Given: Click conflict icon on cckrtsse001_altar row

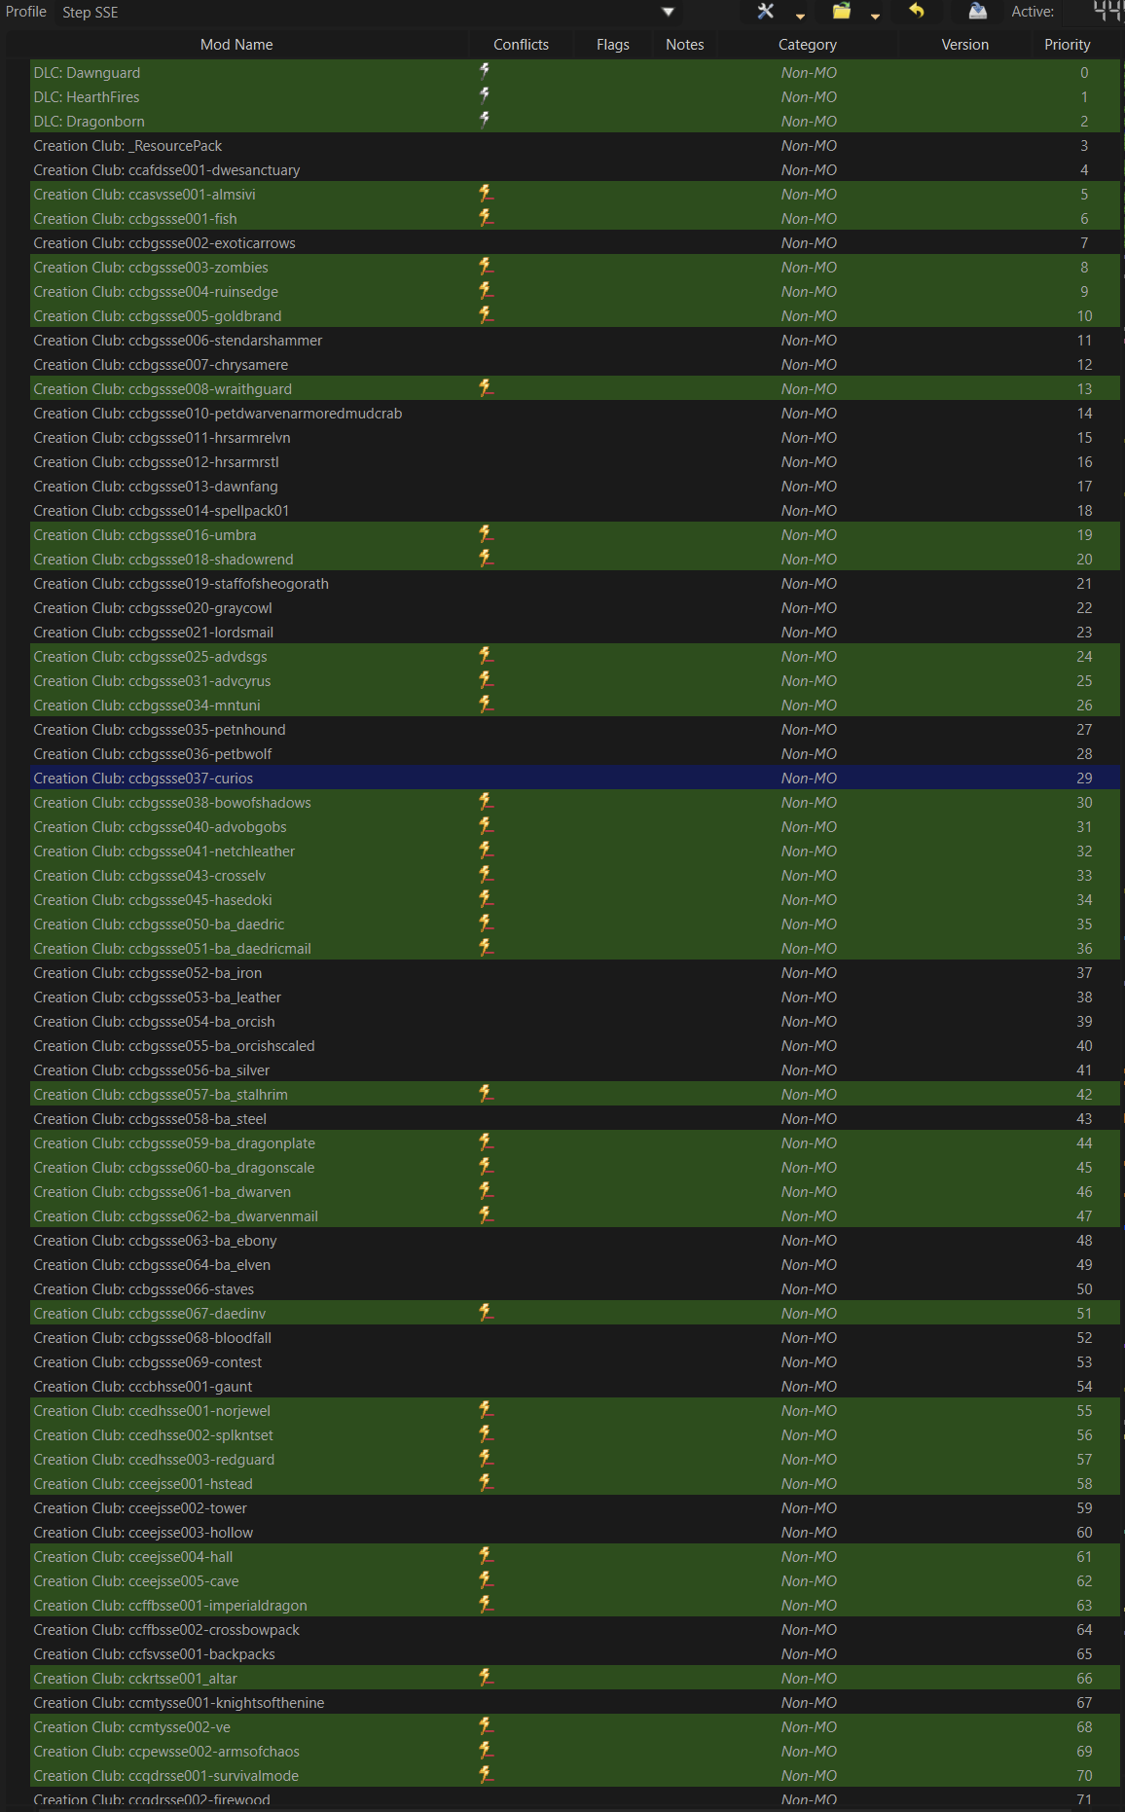Looking at the screenshot, I should [486, 1678].
